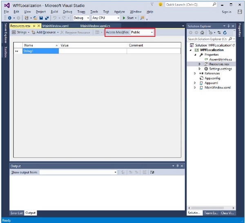The height and width of the screenshot is (223, 245).
Task: Expand the App.xaml tree node
Action: coord(195,83)
